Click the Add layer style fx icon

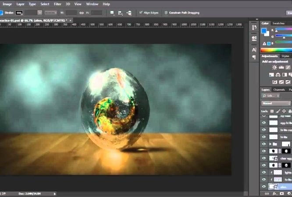pyautogui.click(x=274, y=194)
